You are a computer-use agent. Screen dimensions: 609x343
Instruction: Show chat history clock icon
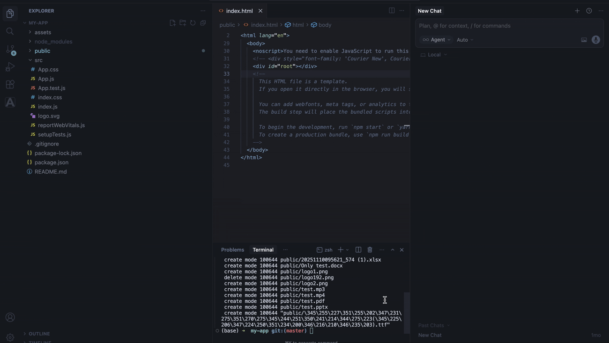click(589, 11)
